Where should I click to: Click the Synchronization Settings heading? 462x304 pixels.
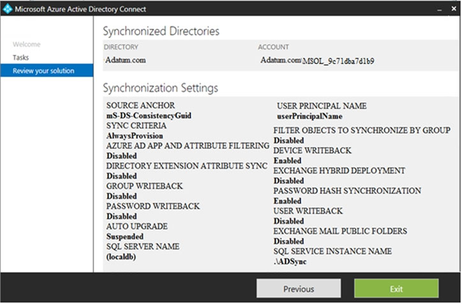(160, 88)
